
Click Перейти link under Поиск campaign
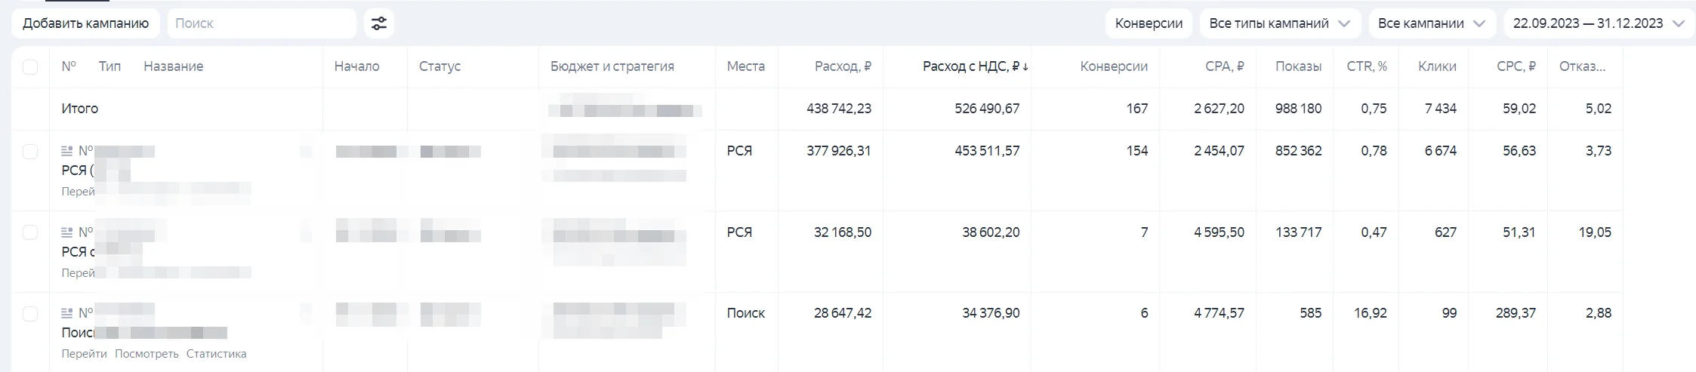(x=84, y=354)
